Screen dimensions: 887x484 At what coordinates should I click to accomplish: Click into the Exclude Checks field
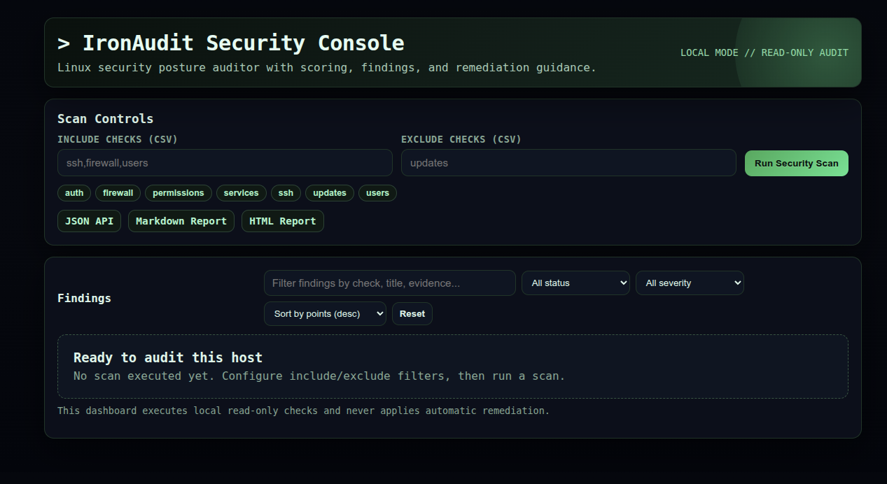pyautogui.click(x=568, y=163)
